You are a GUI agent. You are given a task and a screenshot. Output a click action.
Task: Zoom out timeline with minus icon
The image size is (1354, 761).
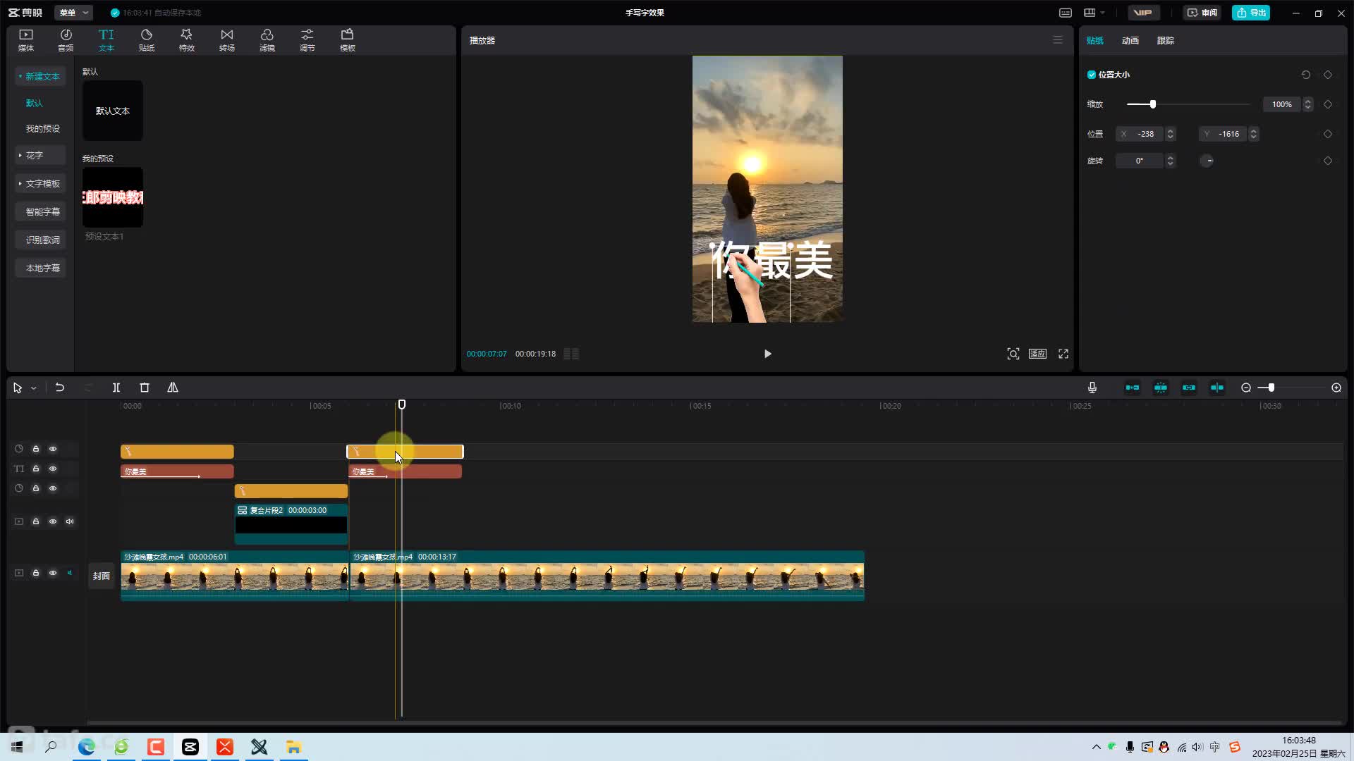tap(1246, 388)
